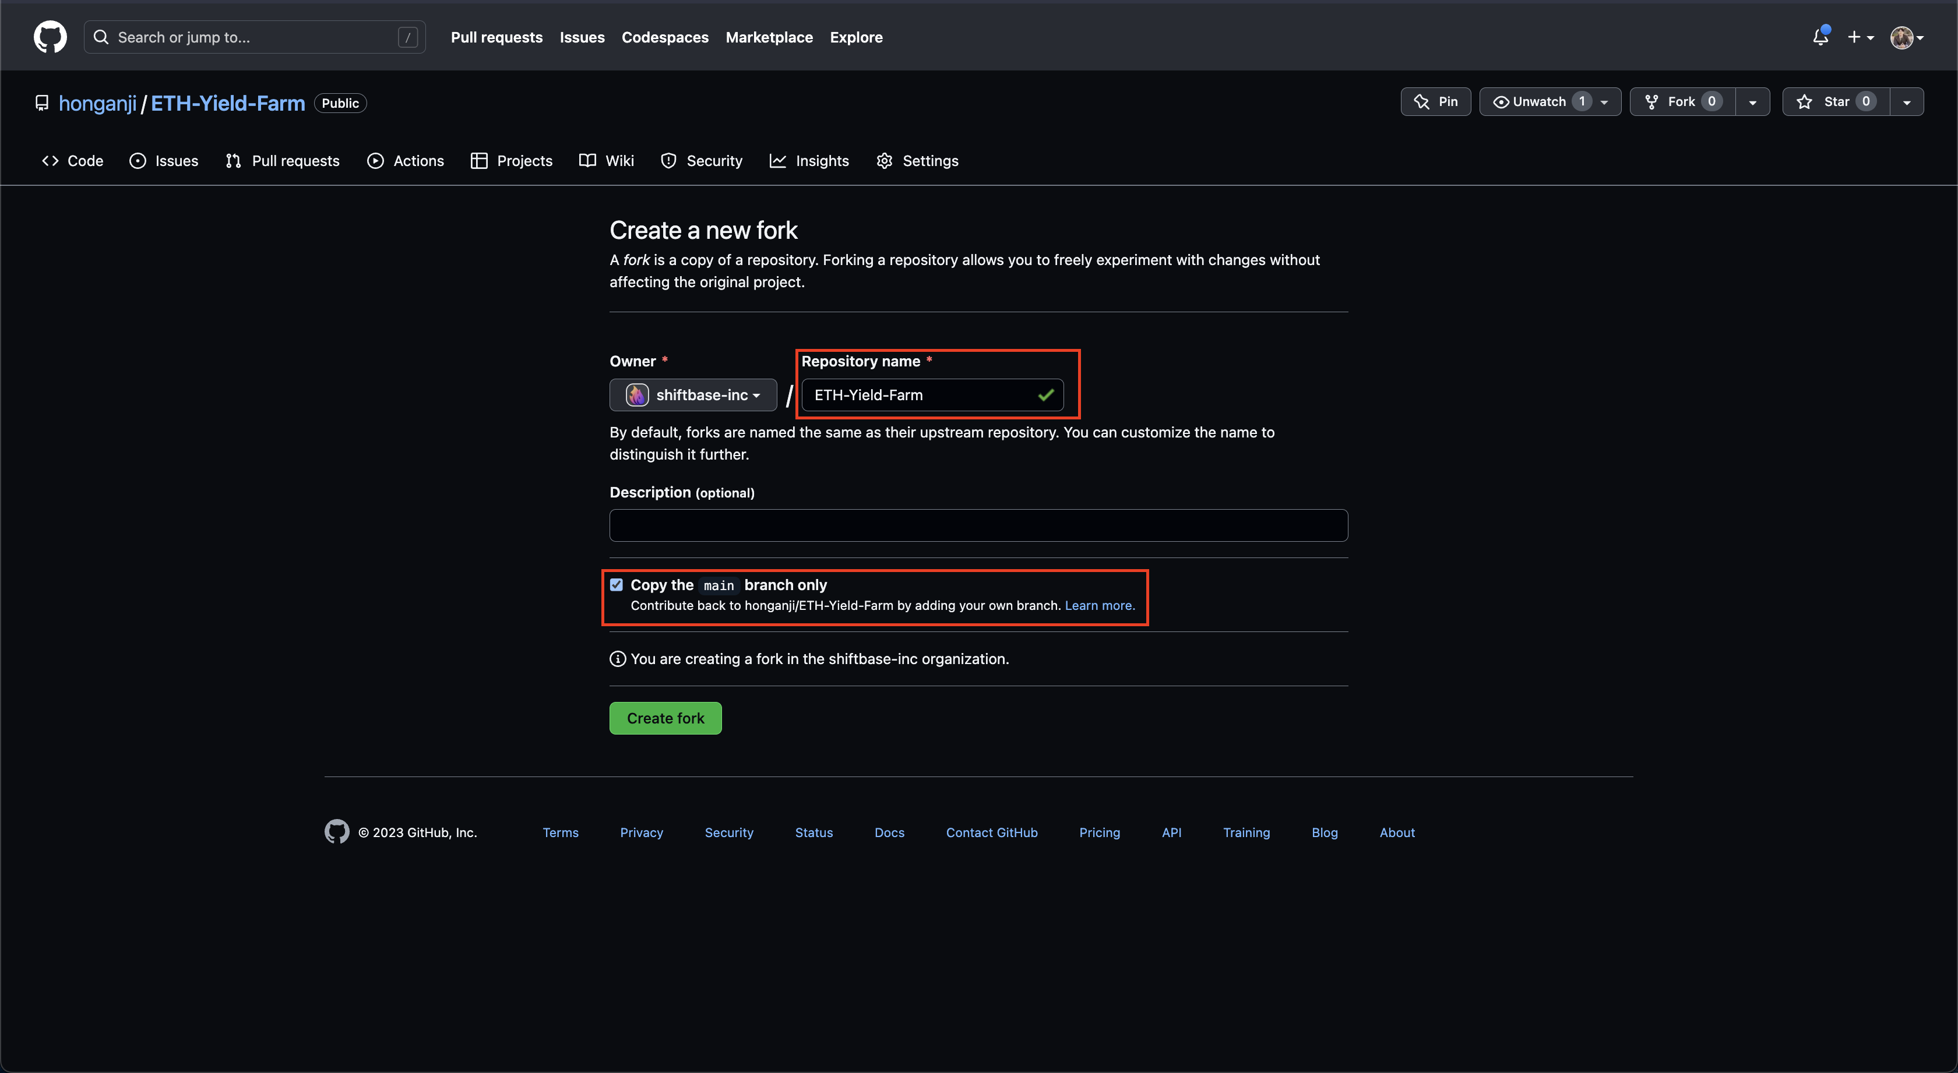The width and height of the screenshot is (1958, 1073).
Task: Open the repository Pull requests tab
Action: coord(282,160)
